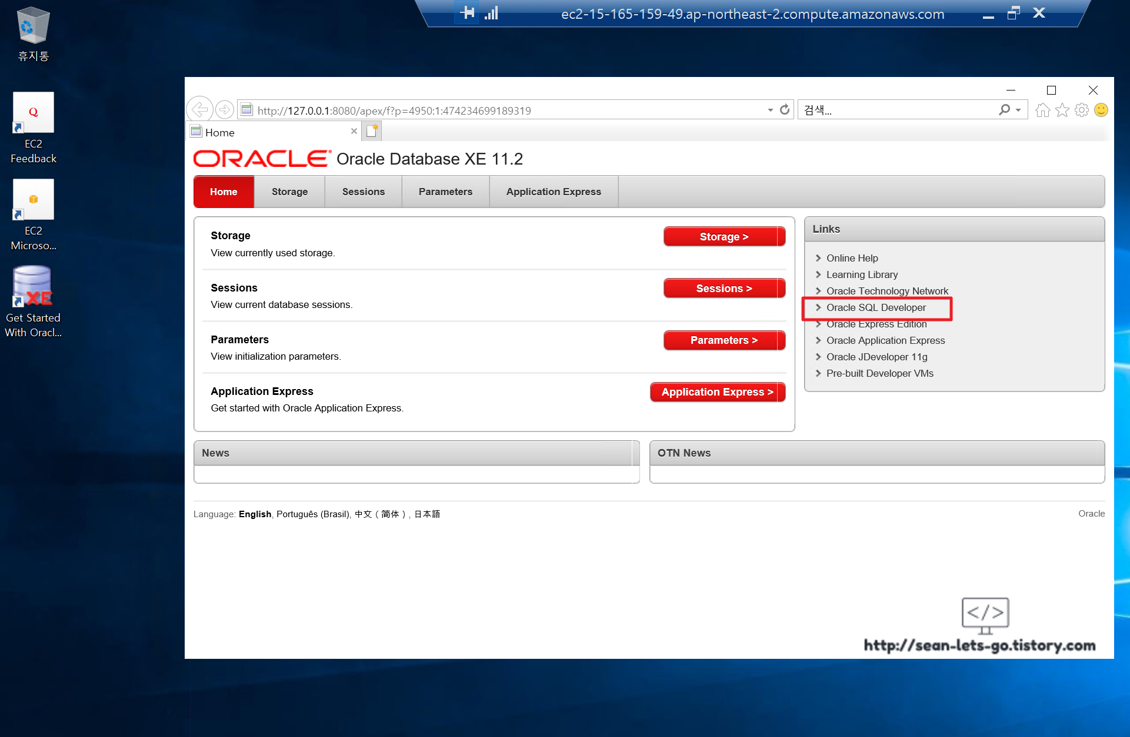Click the browser home icon
The height and width of the screenshot is (737, 1130).
1042,110
